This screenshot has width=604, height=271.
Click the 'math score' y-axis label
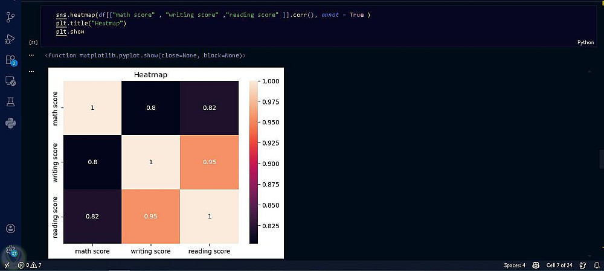coord(55,108)
